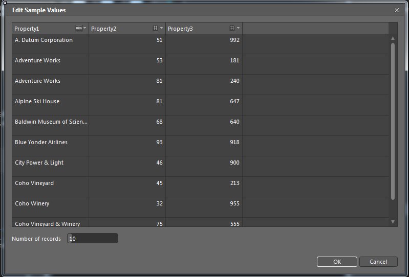This screenshot has height=277, width=409.
Task: Select the Coho Vineyard cell
Action: click(x=50, y=187)
